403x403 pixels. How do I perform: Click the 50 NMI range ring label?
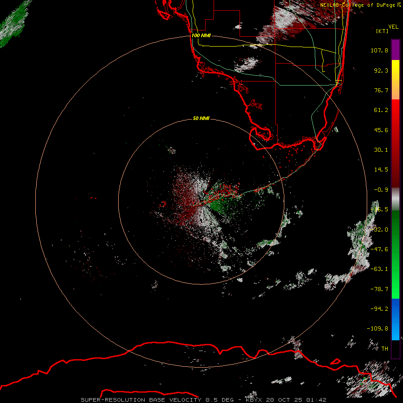coord(201,118)
